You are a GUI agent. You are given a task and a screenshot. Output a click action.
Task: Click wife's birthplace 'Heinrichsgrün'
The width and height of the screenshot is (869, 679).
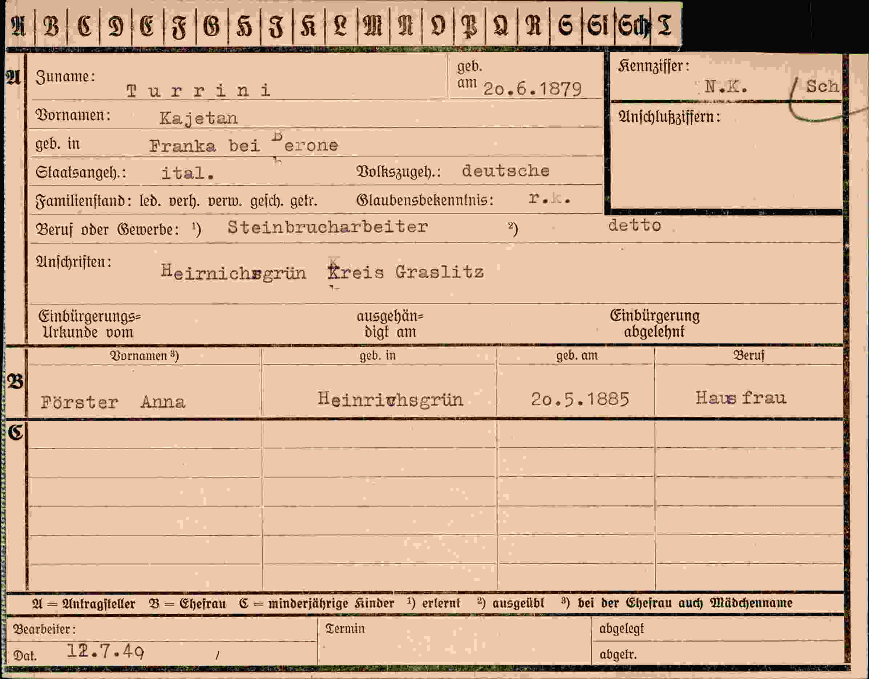tap(390, 399)
